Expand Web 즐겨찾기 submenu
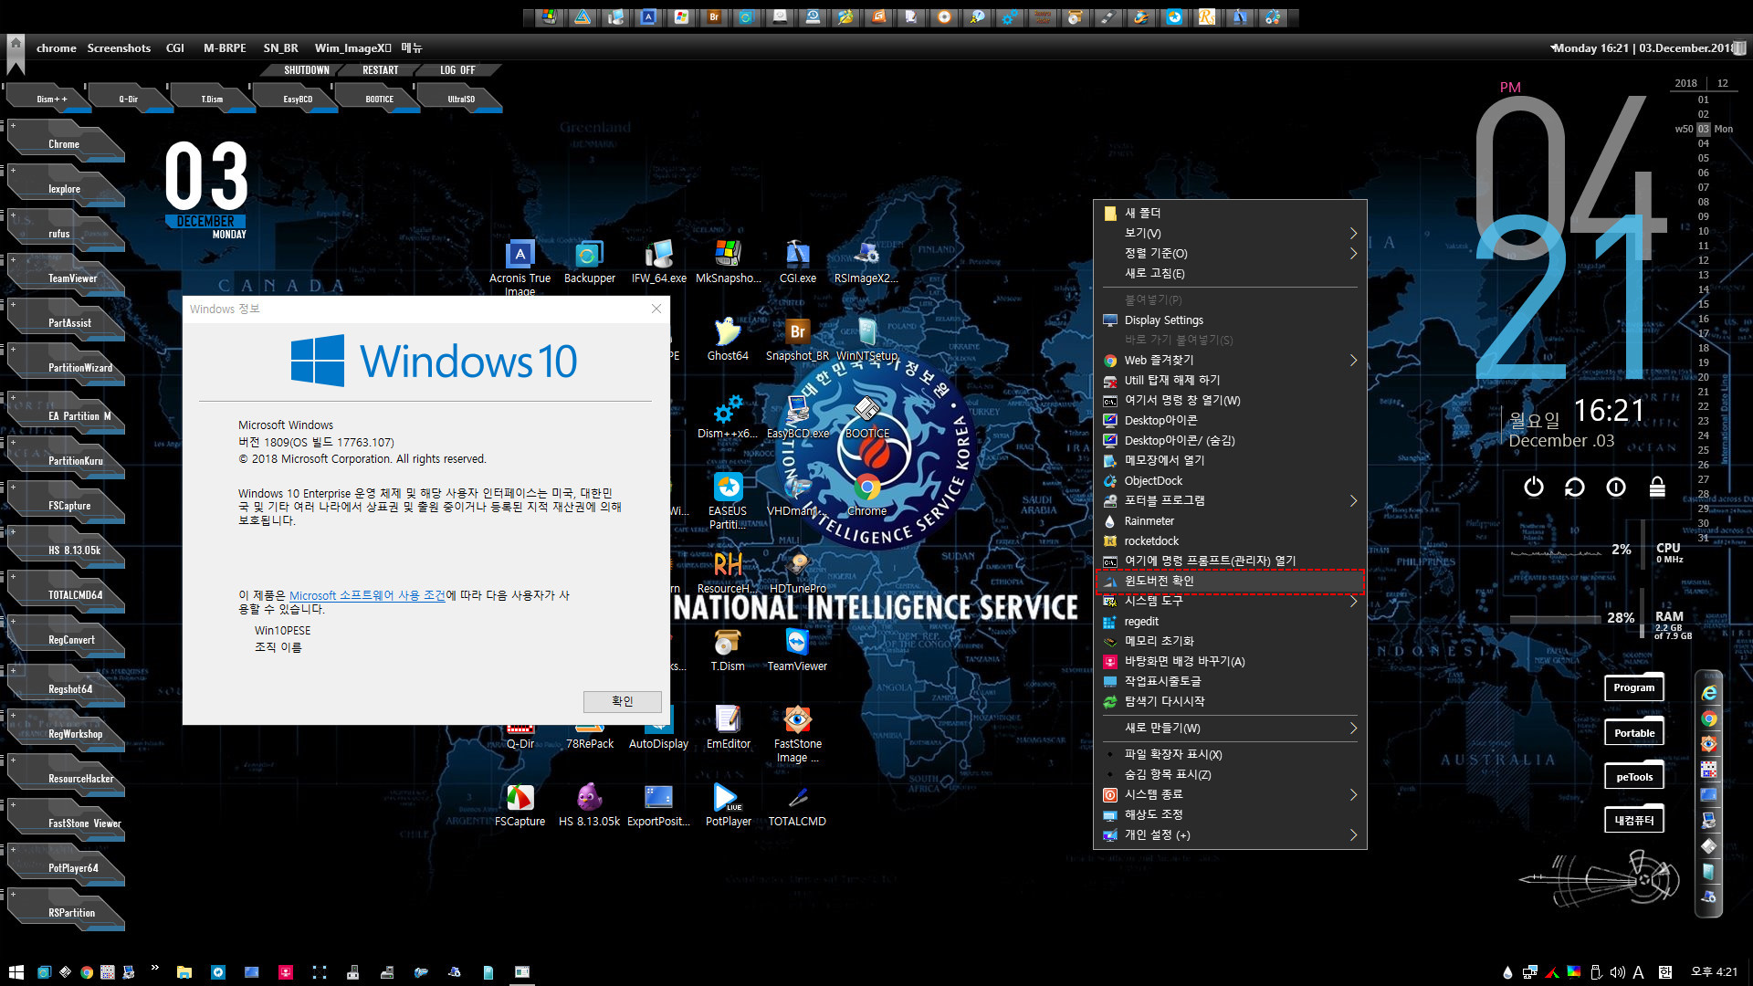1753x986 pixels. (1230, 361)
